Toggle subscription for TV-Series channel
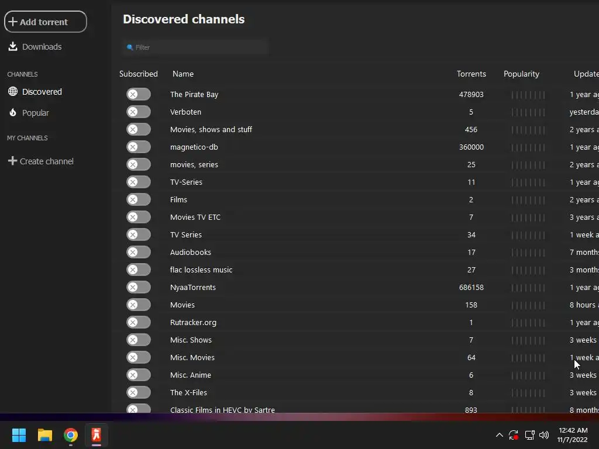 [x=139, y=182]
